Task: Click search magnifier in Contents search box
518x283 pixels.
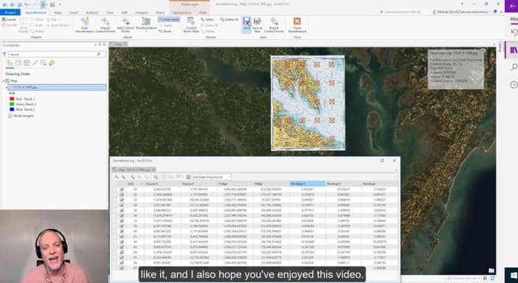Action: (99, 54)
